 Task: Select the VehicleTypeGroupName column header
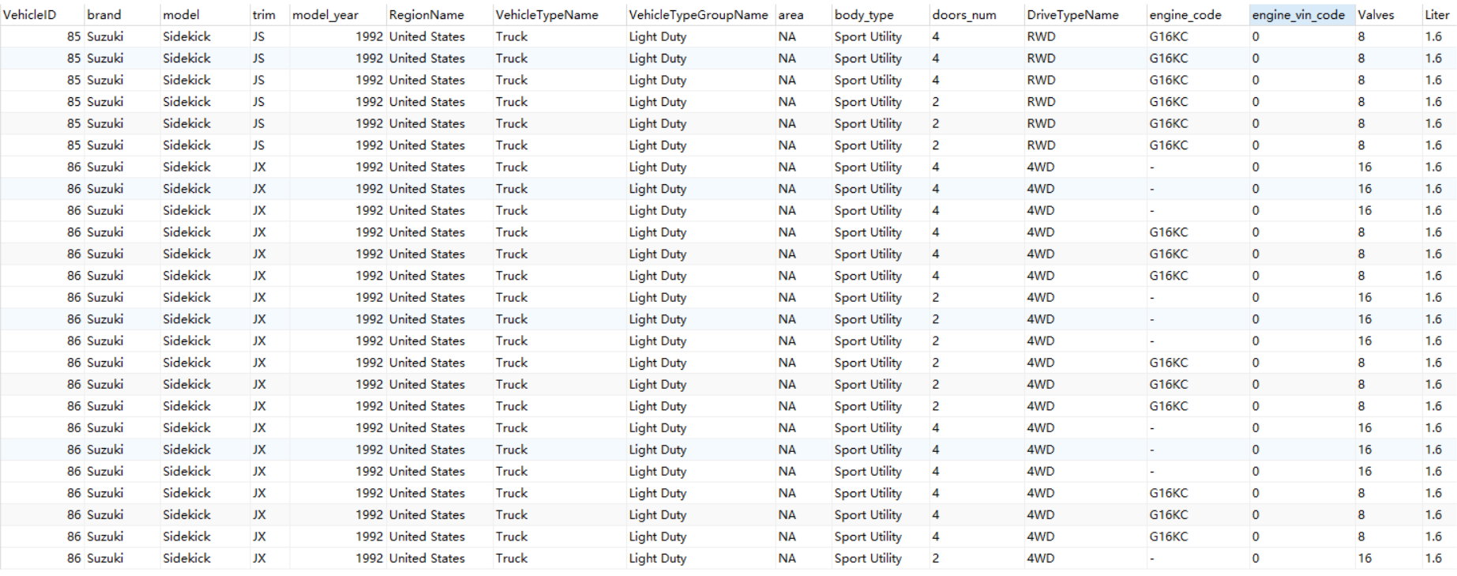698,15
